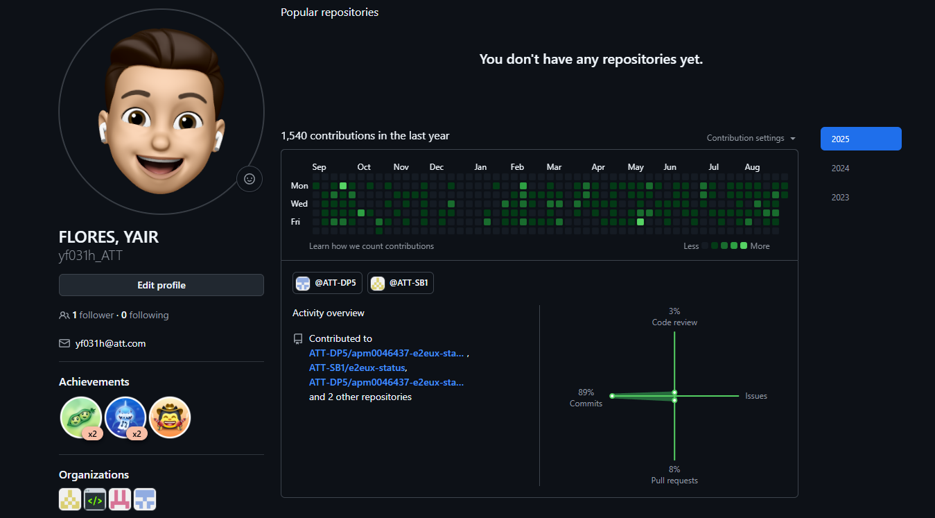
Task: Expand the Contribution settings dropdown
Action: click(x=751, y=138)
